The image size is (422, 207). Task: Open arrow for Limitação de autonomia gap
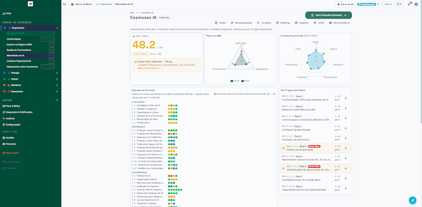pyautogui.click(x=345, y=138)
